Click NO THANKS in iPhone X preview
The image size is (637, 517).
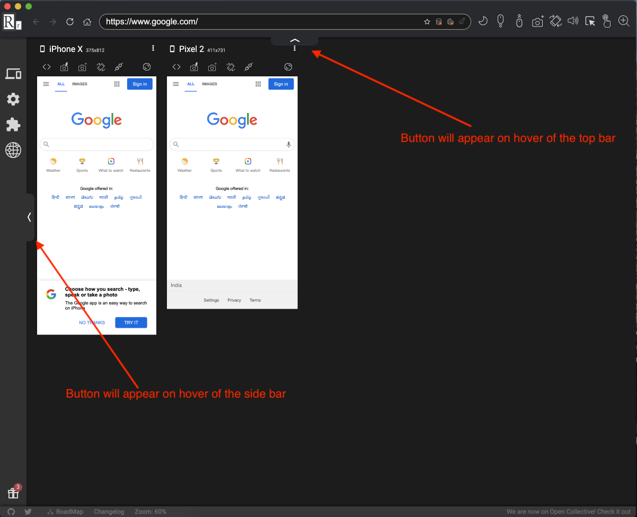[92, 322]
